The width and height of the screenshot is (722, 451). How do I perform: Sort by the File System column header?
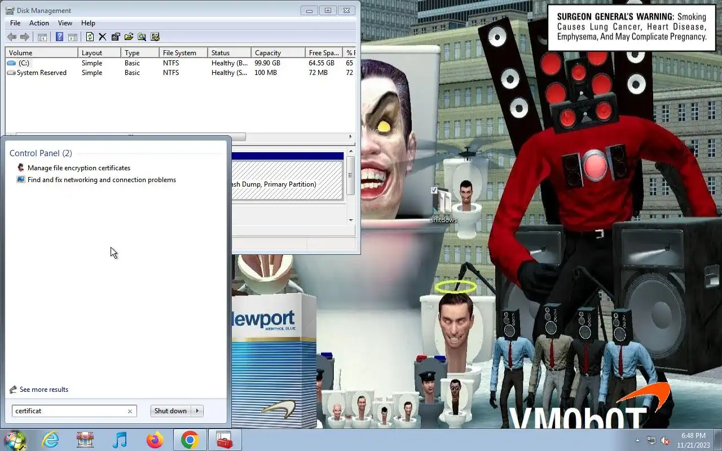(183, 53)
